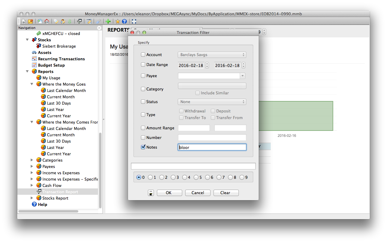Open My Usage report in navigation
Viewport: 387px width, 243px height.
tap(51, 78)
